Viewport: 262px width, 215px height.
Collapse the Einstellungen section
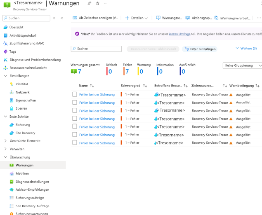(5, 76)
